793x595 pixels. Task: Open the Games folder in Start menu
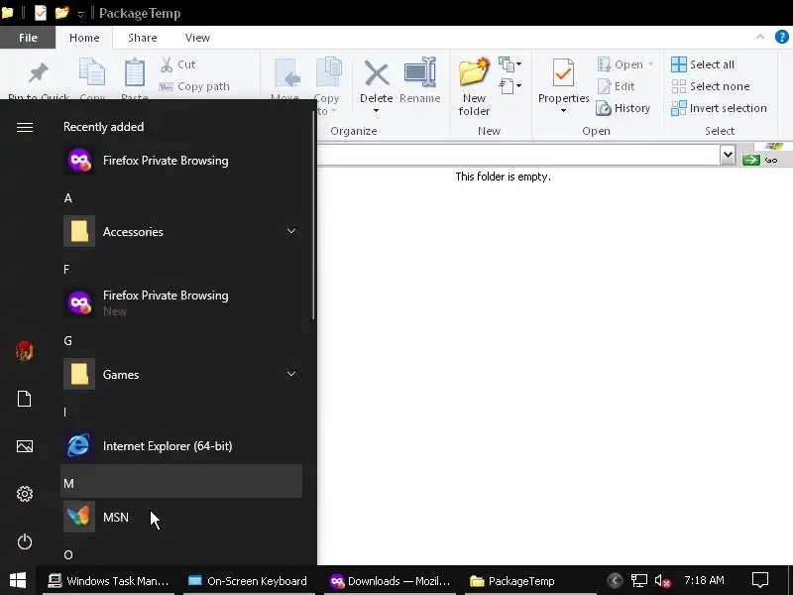tap(181, 374)
